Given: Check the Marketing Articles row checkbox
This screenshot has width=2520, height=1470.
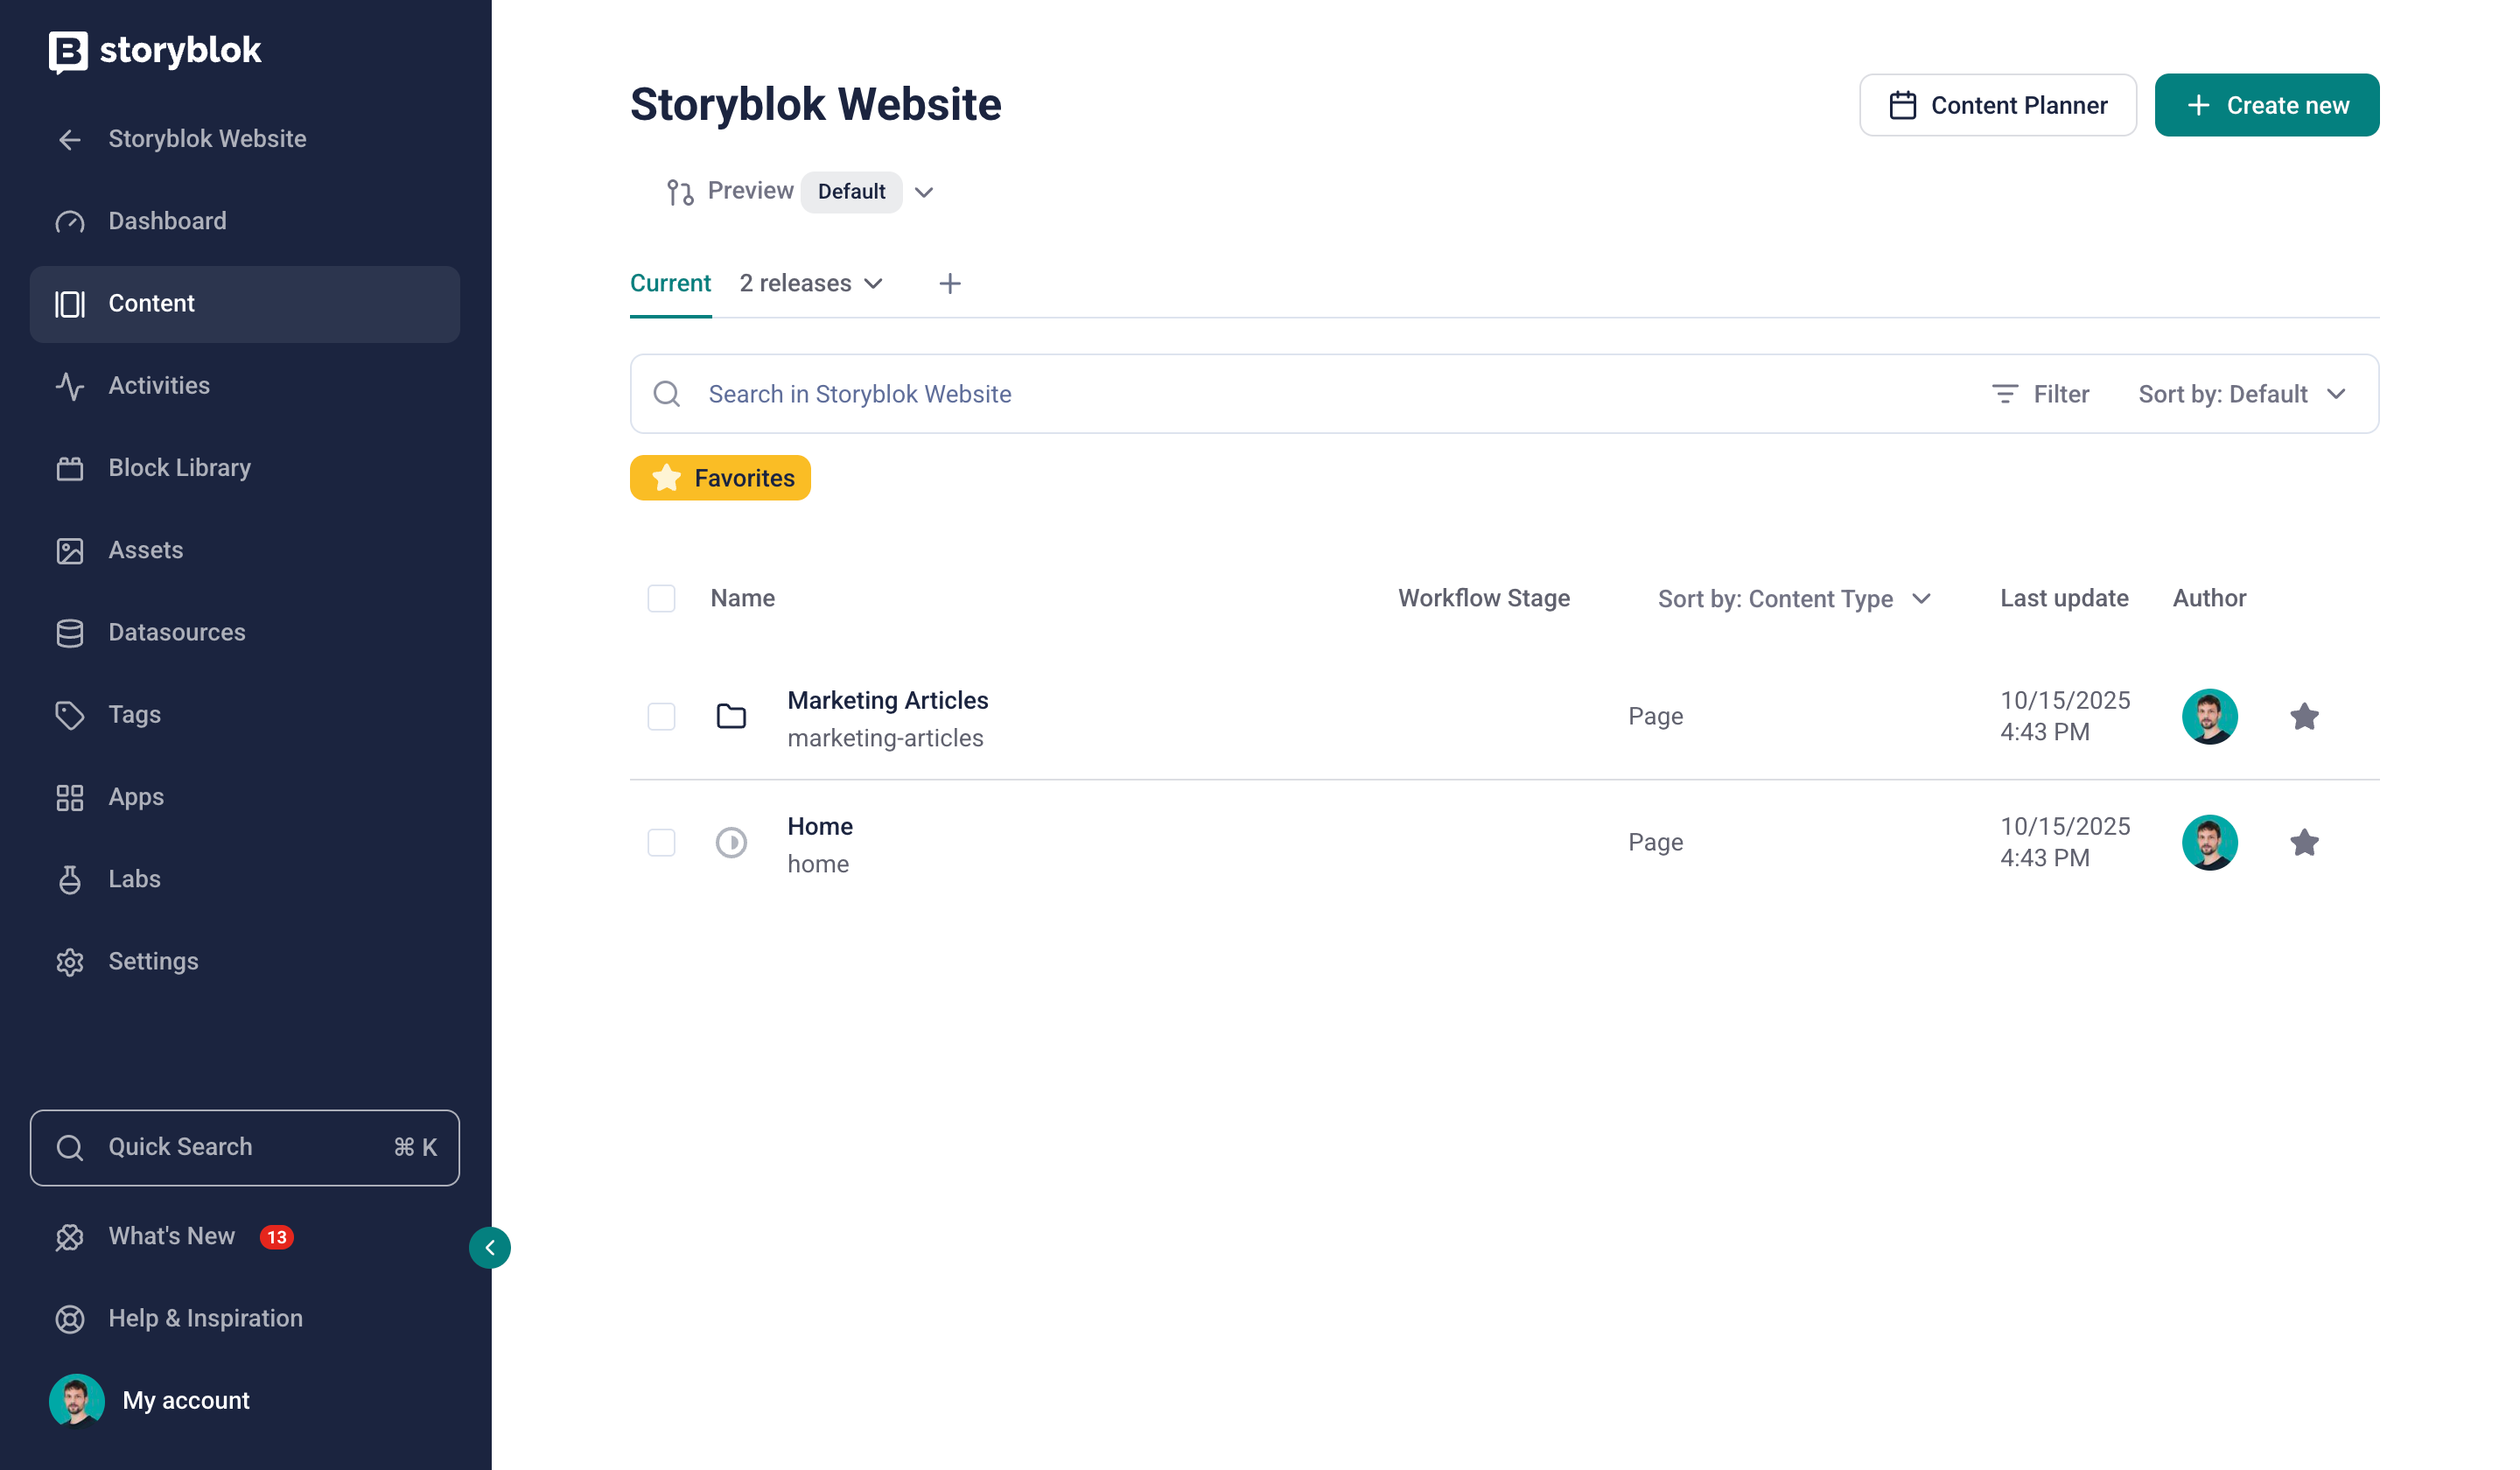Looking at the screenshot, I should coord(661,716).
